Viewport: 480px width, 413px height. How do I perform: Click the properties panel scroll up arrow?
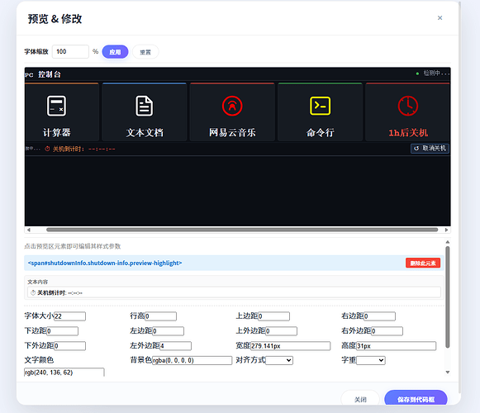pyautogui.click(x=448, y=242)
